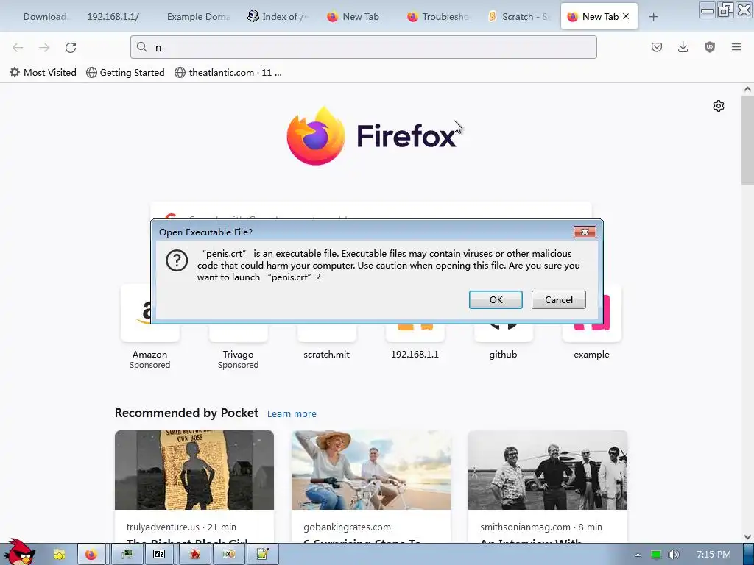Show hidden system tray icons
The width and height of the screenshot is (754, 565).
pyautogui.click(x=638, y=555)
